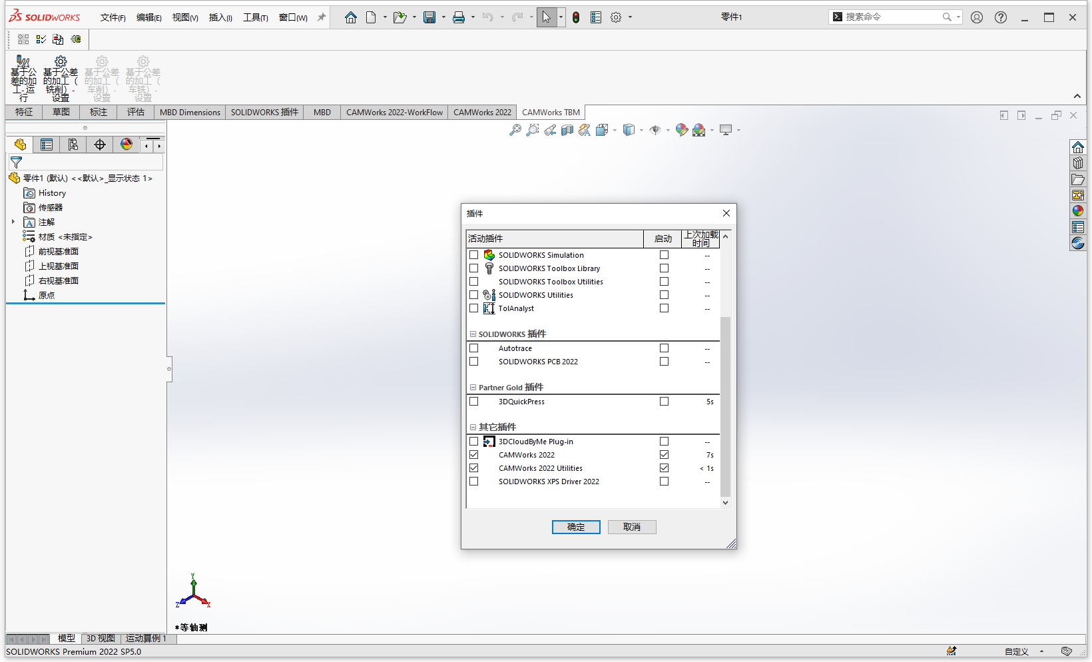Click the Section View icon
Viewport: 1092px width, 662px height.
point(567,130)
